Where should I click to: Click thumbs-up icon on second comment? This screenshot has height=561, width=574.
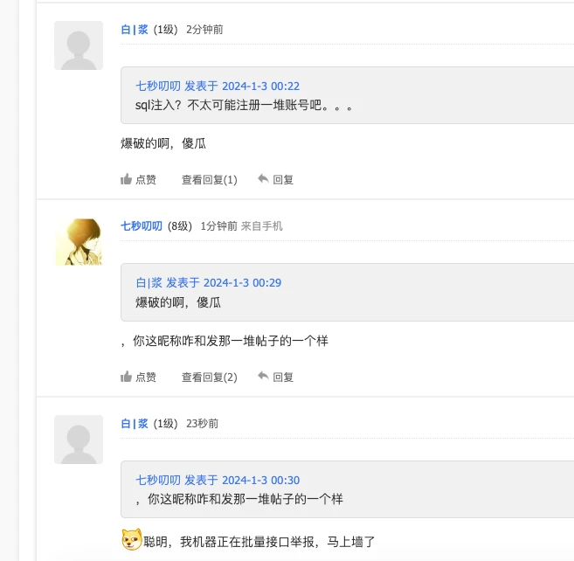(x=126, y=377)
